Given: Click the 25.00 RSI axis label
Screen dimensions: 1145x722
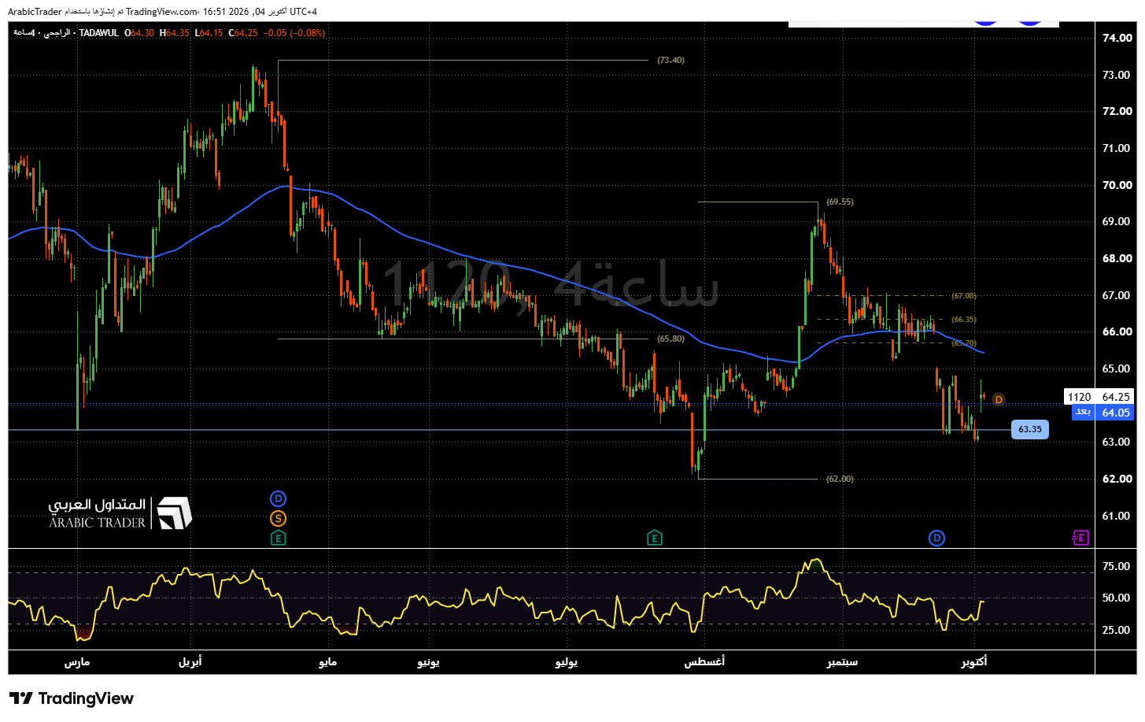Looking at the screenshot, I should 1116,630.
